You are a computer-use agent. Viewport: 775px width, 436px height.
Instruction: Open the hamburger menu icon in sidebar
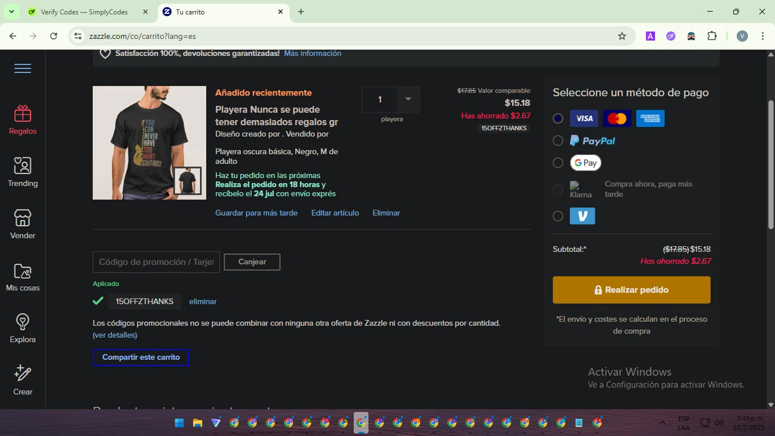click(x=23, y=68)
